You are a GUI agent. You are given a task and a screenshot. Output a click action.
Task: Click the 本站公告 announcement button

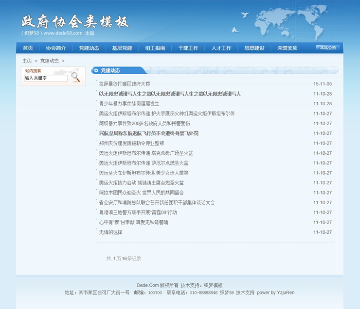click(328, 48)
